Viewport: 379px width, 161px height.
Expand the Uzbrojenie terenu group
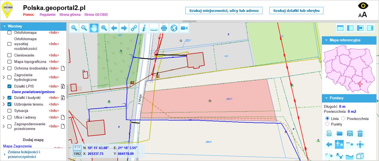[x=4, y=104]
